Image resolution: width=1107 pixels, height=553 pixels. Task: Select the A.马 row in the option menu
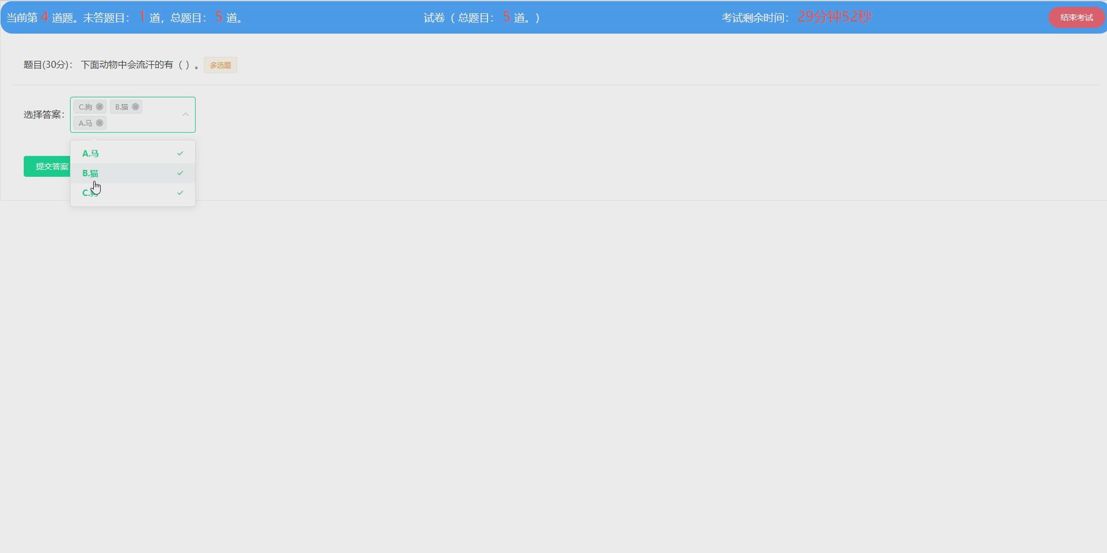point(116,153)
